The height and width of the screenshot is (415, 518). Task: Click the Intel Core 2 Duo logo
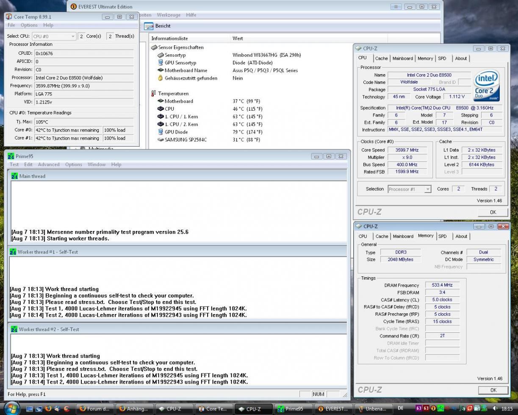[x=486, y=86]
